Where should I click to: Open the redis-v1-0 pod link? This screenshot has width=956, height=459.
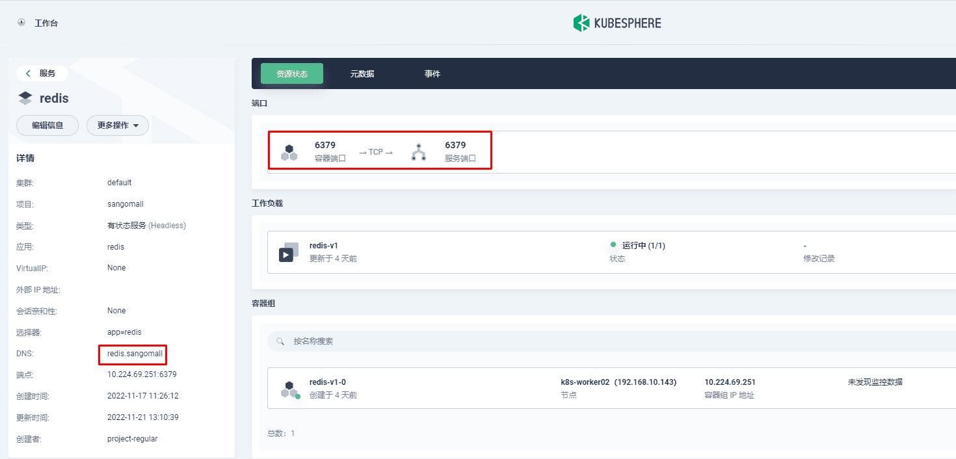pyautogui.click(x=328, y=382)
